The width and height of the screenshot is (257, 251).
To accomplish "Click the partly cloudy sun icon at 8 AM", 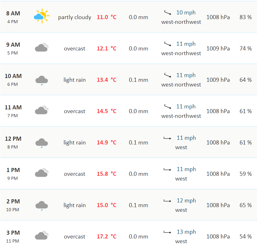I will pyautogui.click(x=41, y=16).
